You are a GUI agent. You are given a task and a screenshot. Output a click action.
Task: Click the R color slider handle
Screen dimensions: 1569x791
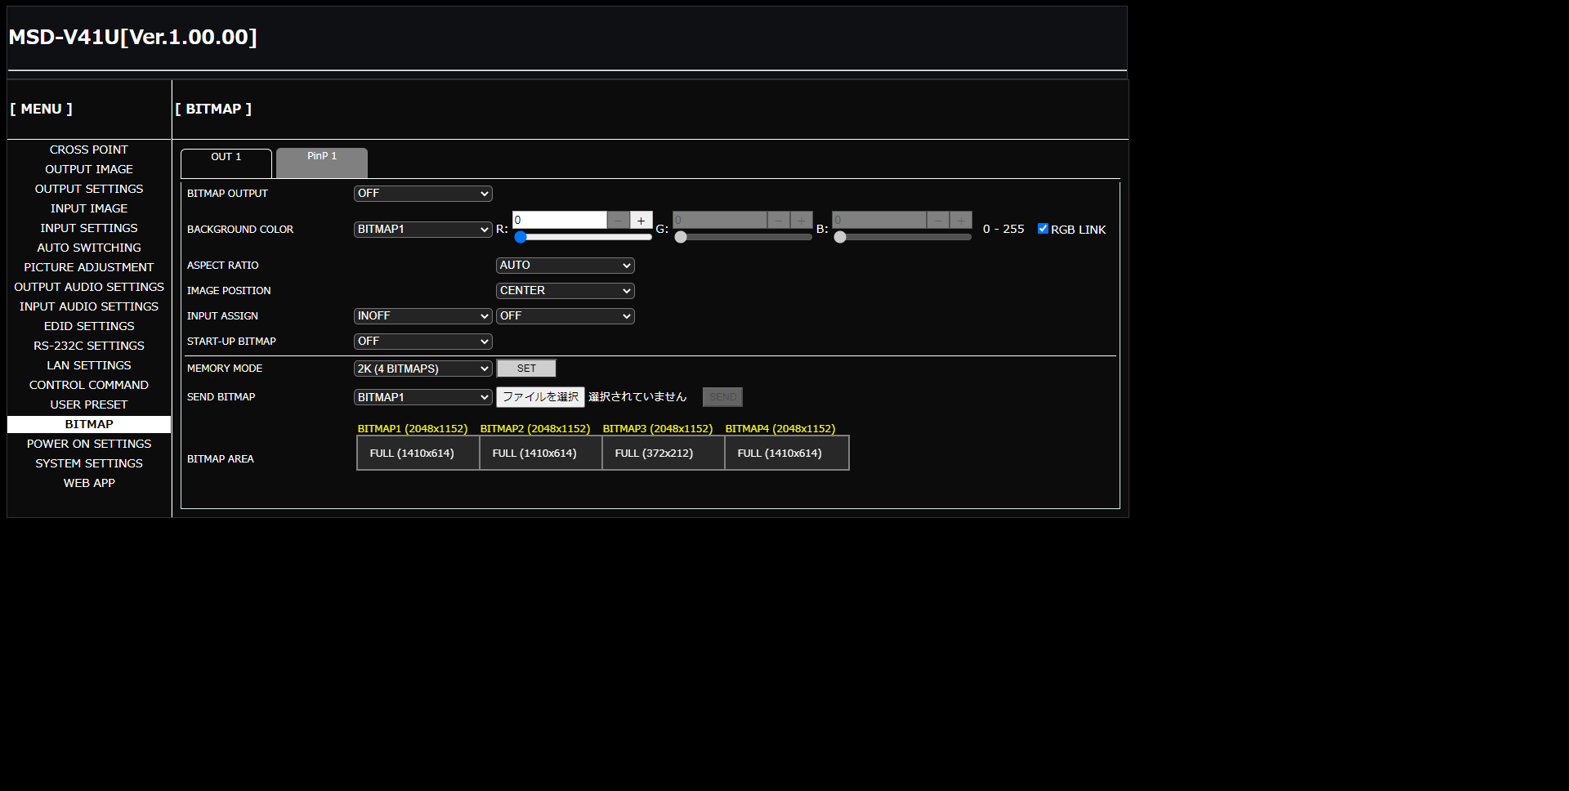coord(521,237)
